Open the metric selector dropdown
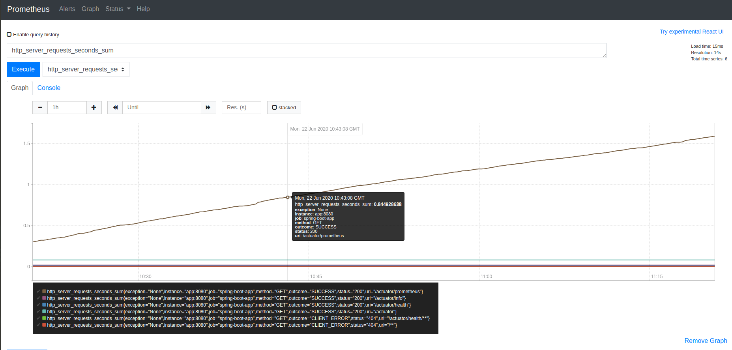The width and height of the screenshot is (732, 350). (x=86, y=69)
